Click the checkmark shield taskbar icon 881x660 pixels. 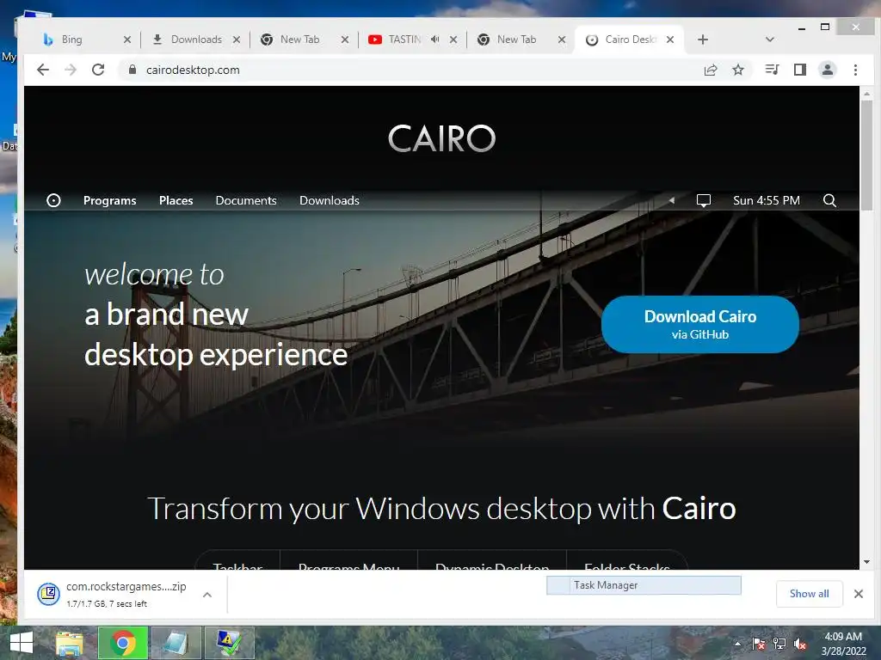[229, 643]
